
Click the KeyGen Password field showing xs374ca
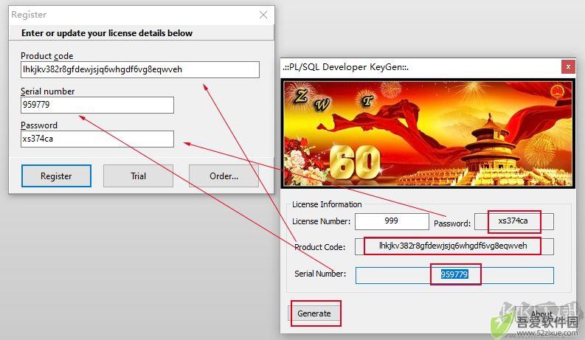513,221
